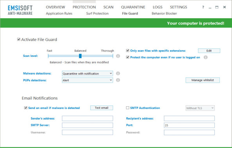Viewport: 232px width, 148px height.
Task: Switch to the Scan tab
Action: [108, 7]
